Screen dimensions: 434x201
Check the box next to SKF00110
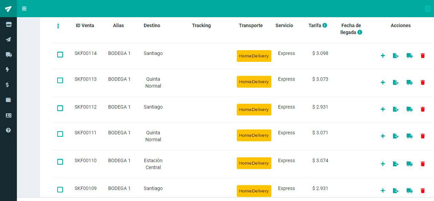point(60,162)
